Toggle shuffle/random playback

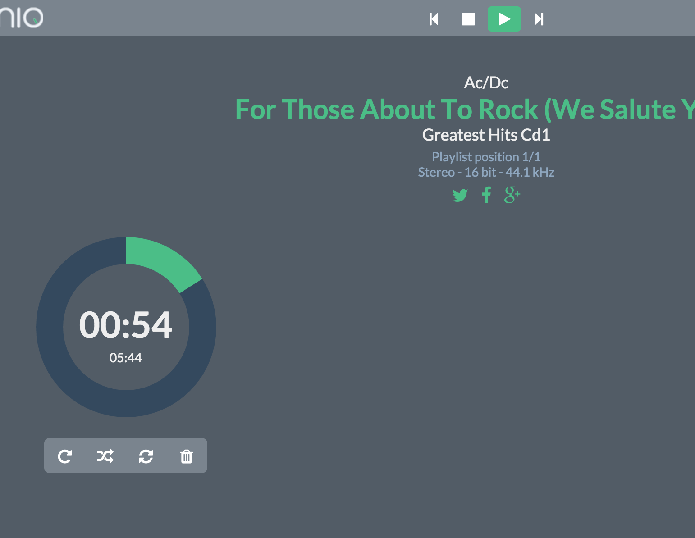click(105, 456)
